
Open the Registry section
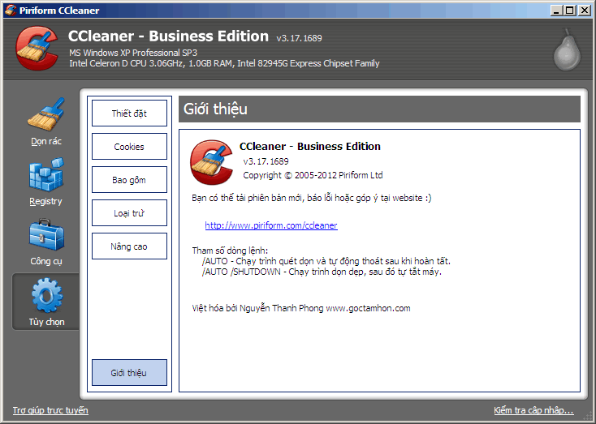pyautogui.click(x=46, y=182)
